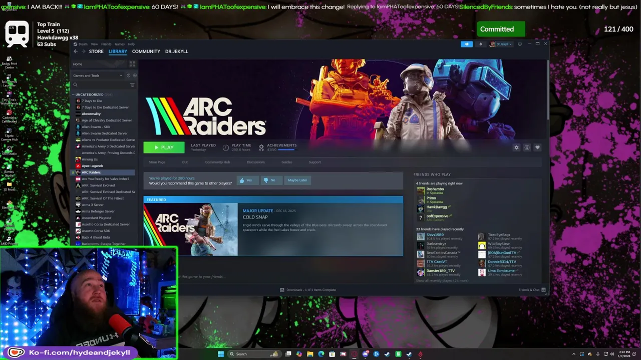Go back with Steam's back arrow
This screenshot has width=641, height=360.
[76, 51]
